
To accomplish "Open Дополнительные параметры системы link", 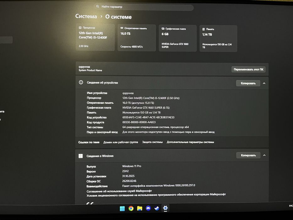I will 190,142.
